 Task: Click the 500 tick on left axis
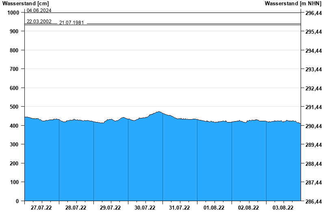(14, 107)
